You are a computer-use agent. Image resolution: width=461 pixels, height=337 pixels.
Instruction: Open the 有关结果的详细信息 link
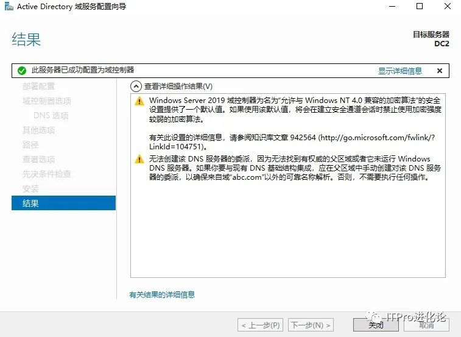(162, 294)
